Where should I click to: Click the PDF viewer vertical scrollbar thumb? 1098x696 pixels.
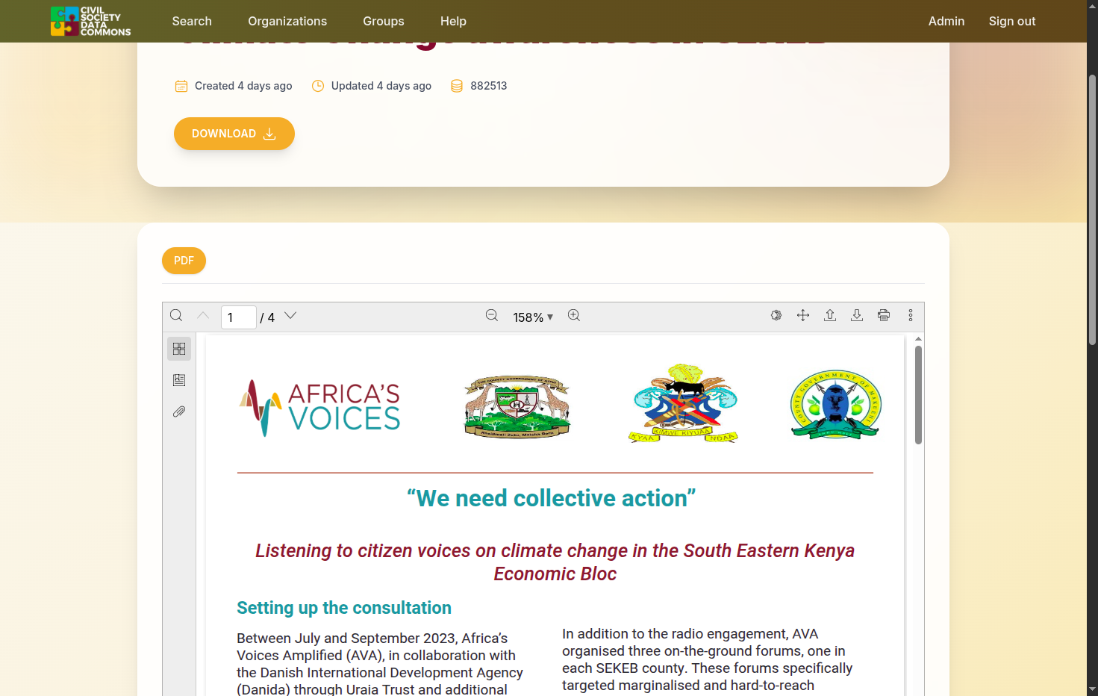918,395
